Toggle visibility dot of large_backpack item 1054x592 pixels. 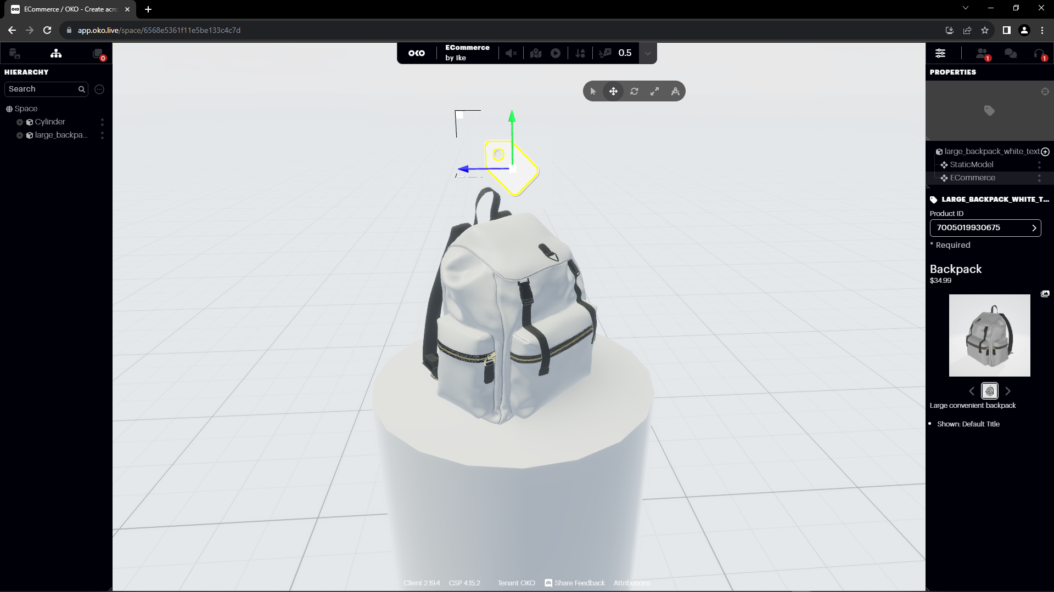tap(20, 135)
